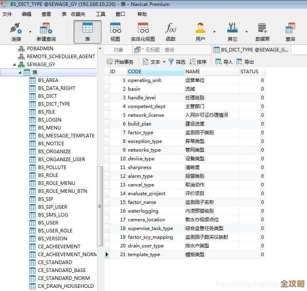
Task: Open the 连接 dropdown arrow
Action: [x=30, y=32]
